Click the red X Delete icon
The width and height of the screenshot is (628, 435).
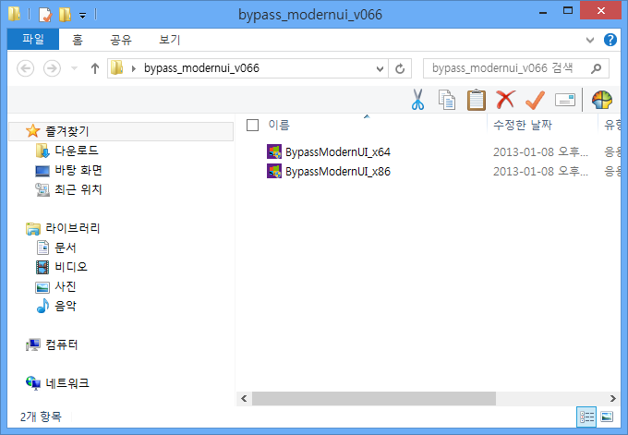[x=505, y=100]
